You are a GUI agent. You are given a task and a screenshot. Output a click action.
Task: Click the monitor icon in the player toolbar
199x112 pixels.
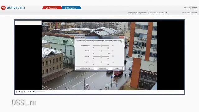22,92
